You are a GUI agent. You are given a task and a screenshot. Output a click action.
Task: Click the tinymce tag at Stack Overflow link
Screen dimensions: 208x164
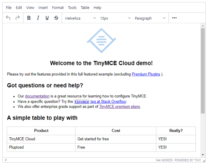click(x=100, y=102)
